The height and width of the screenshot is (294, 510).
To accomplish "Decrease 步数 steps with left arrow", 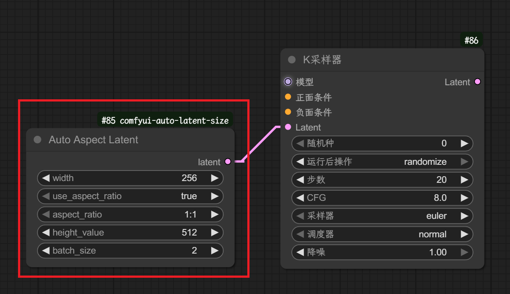I will [x=300, y=180].
